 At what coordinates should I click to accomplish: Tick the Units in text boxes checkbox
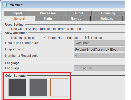coord(7,38)
